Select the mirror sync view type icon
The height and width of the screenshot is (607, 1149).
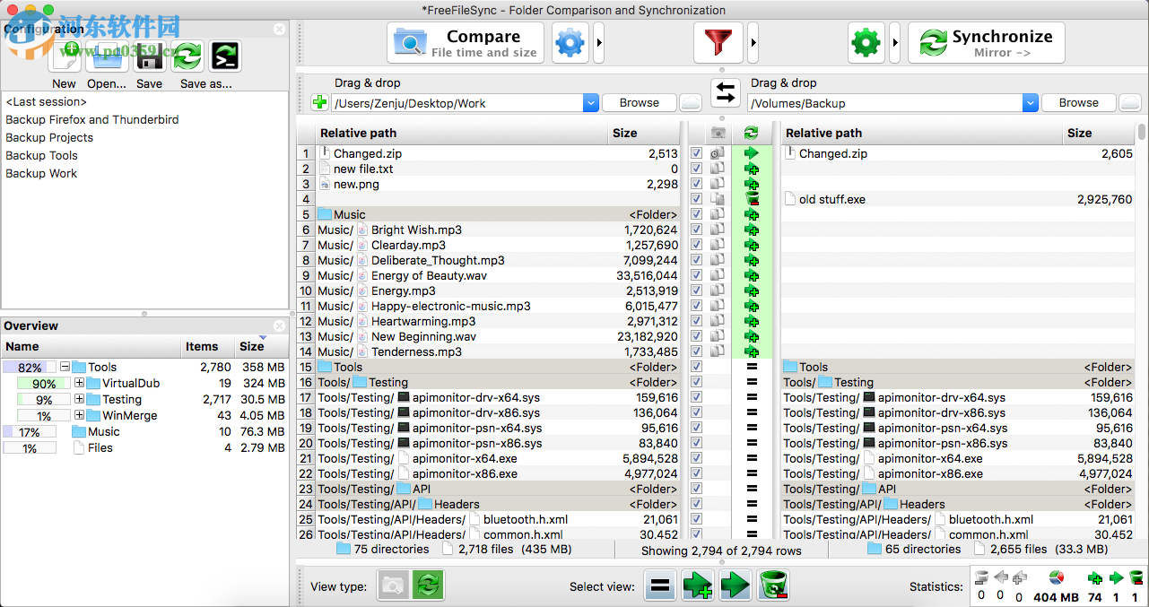[427, 585]
